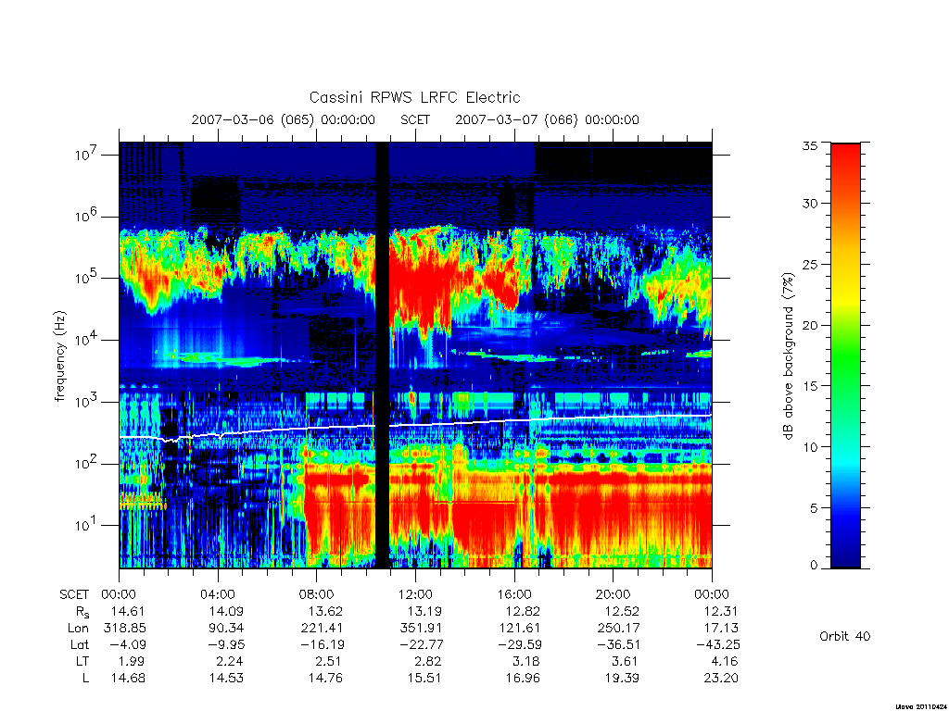Click the 10^5 frequency tick label
The width and height of the screenshot is (949, 711).
tap(86, 278)
